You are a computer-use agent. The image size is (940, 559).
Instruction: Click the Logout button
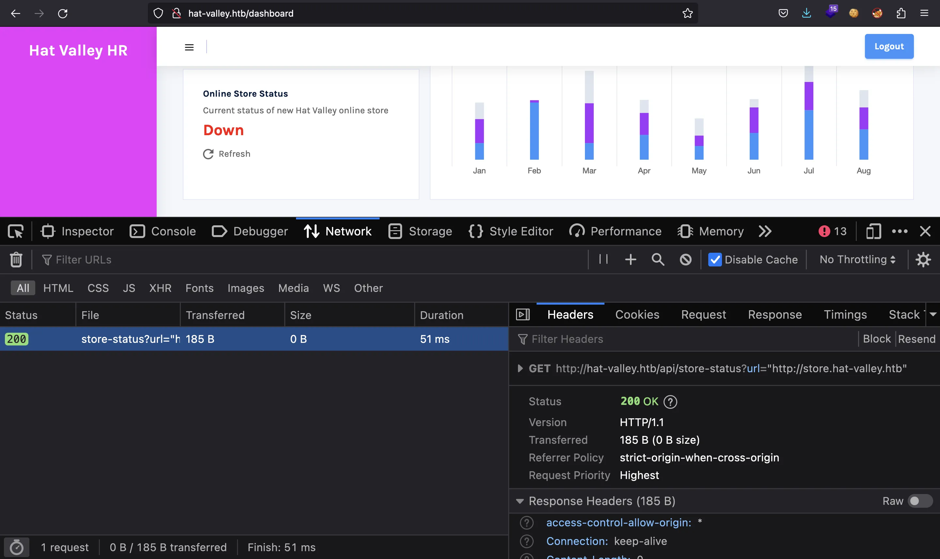889,46
